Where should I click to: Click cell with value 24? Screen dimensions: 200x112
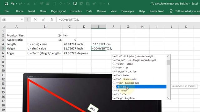[44, 35]
